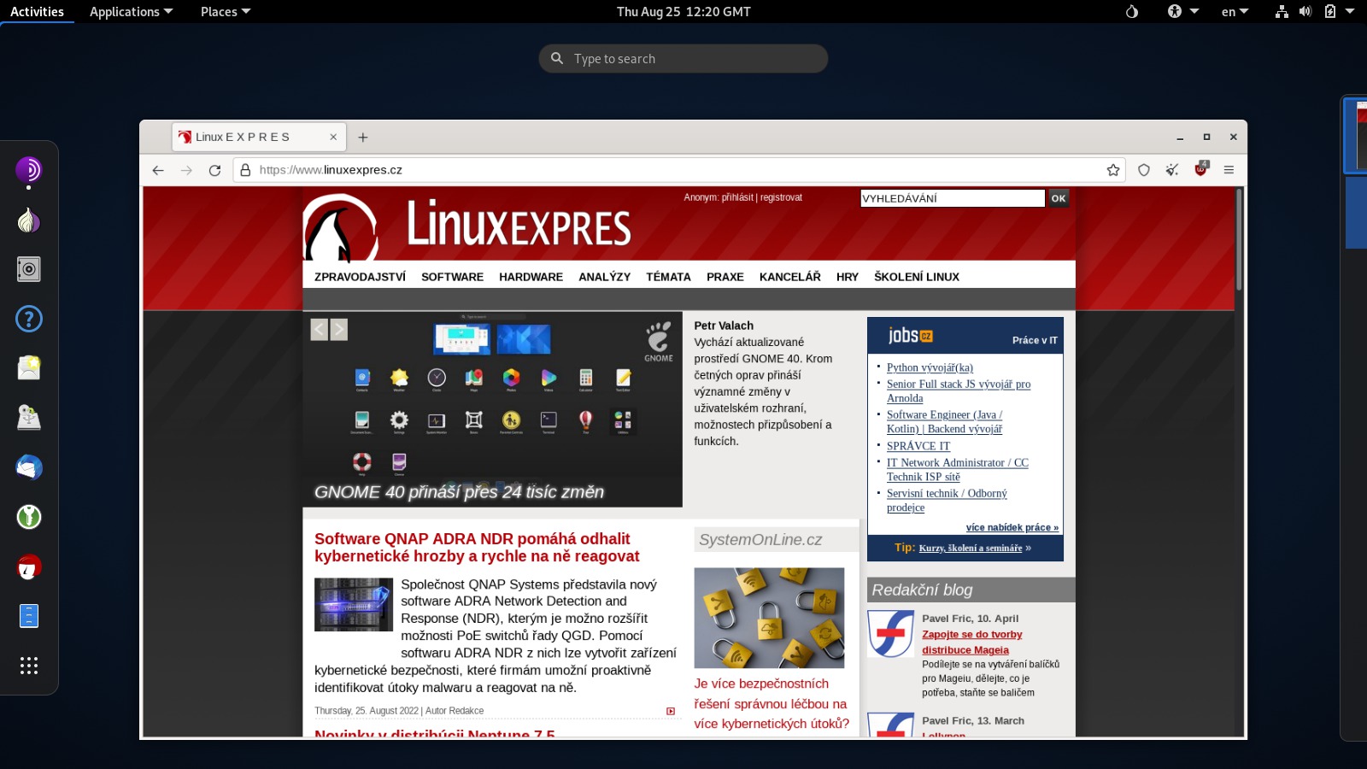Open HRY menu section
This screenshot has width=1367, height=769.
click(x=847, y=277)
